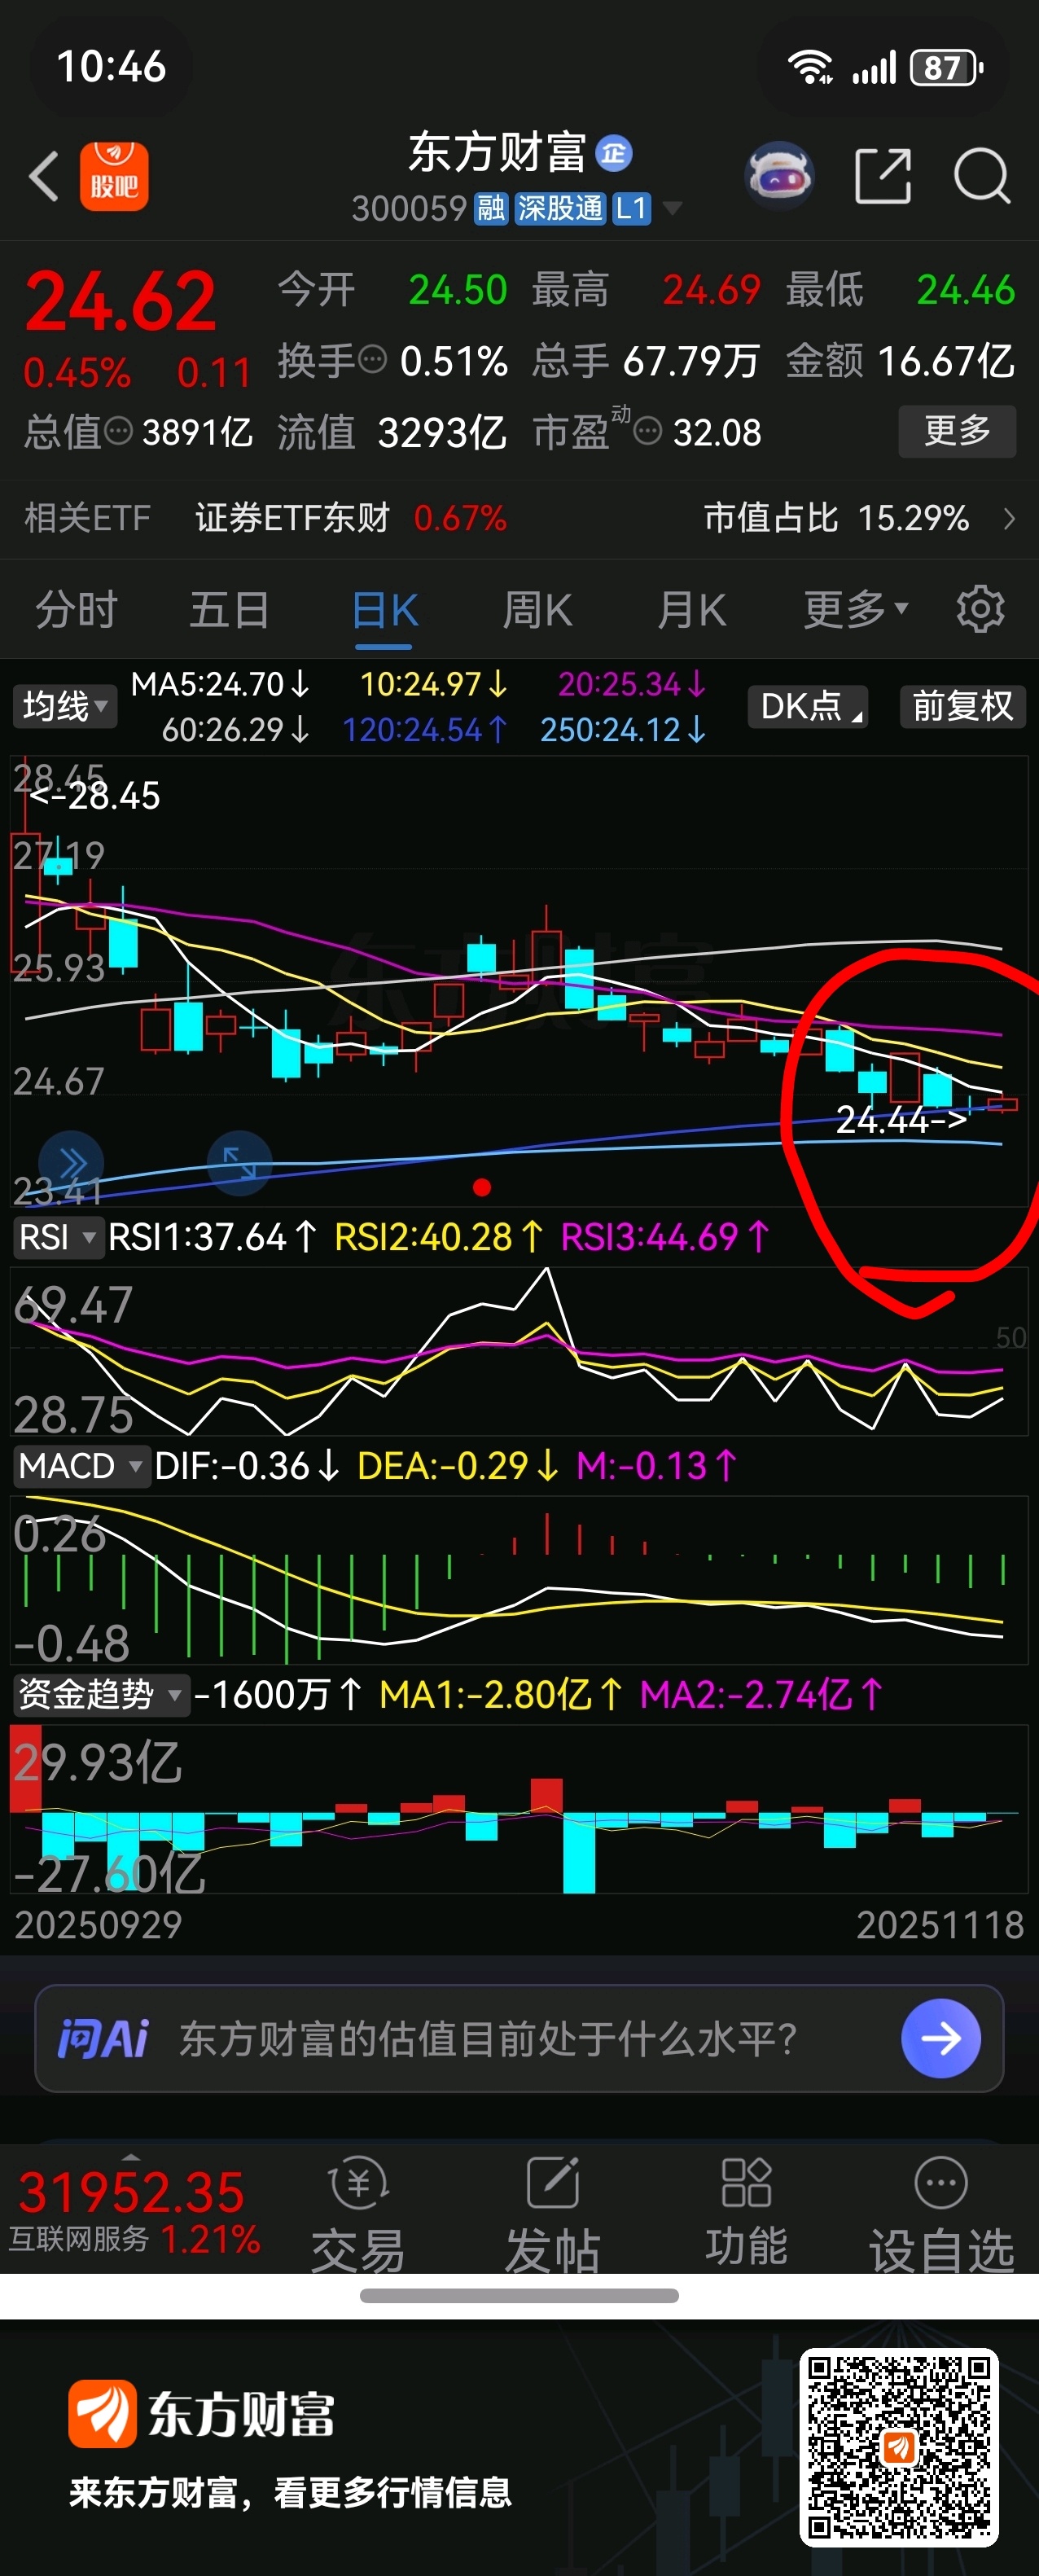1039x2576 pixels.
Task: Tap the Wi-Fi status icon
Action: point(810,68)
